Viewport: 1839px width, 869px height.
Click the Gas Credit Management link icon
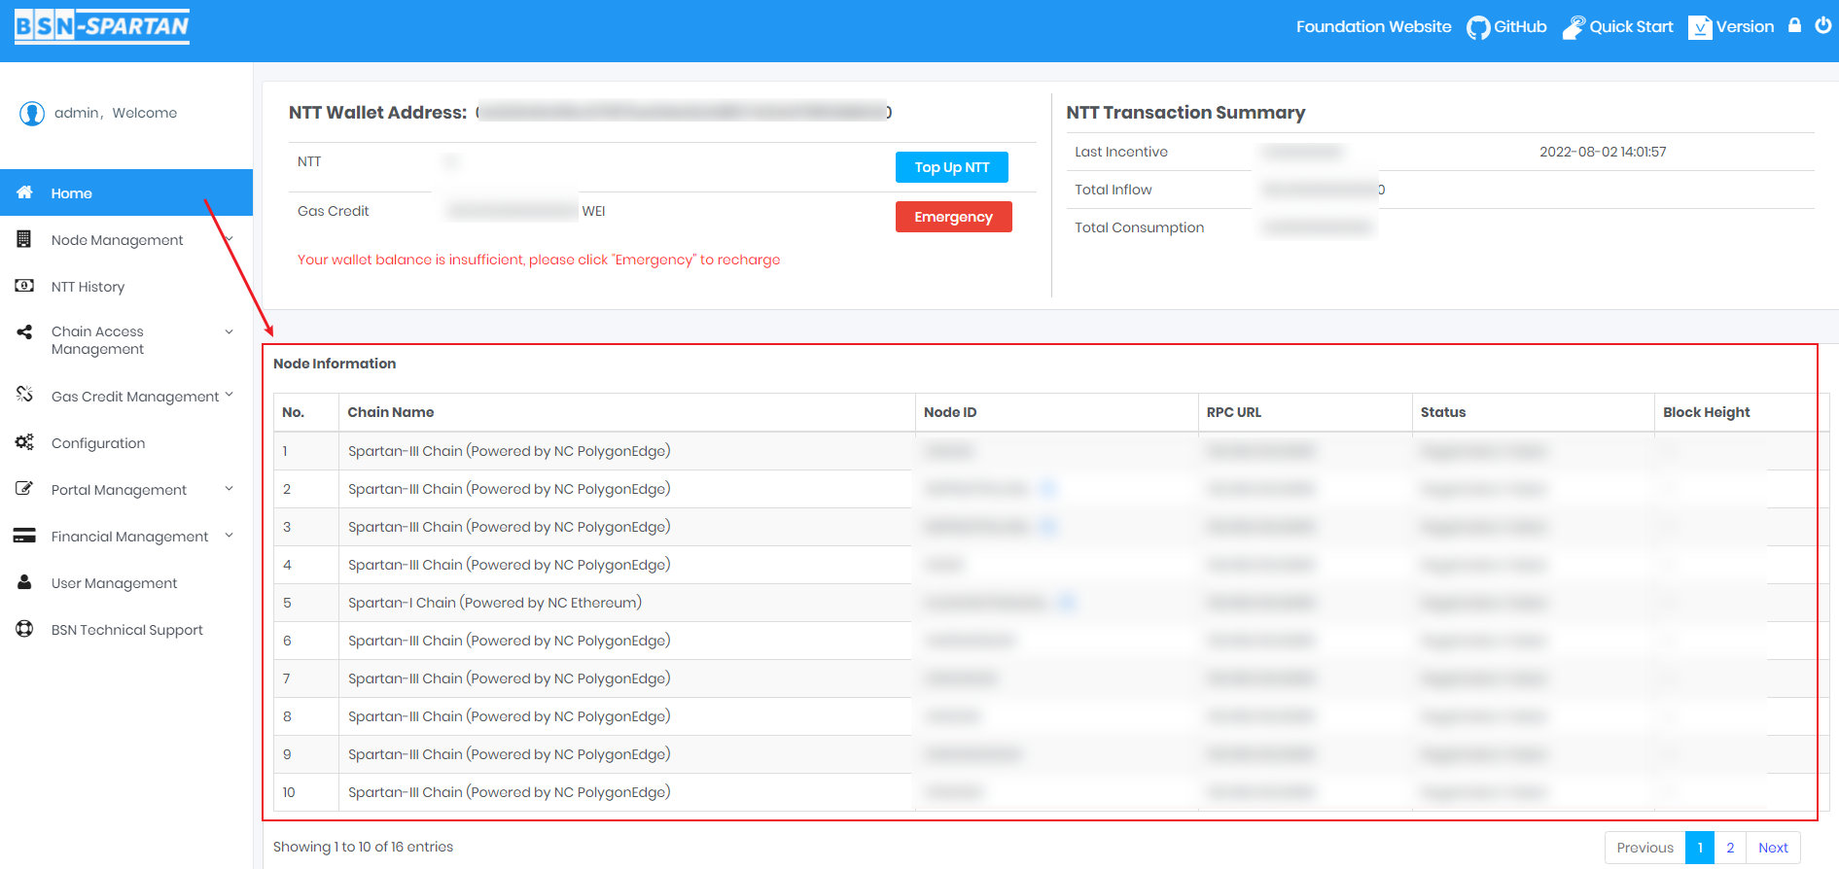point(24,394)
